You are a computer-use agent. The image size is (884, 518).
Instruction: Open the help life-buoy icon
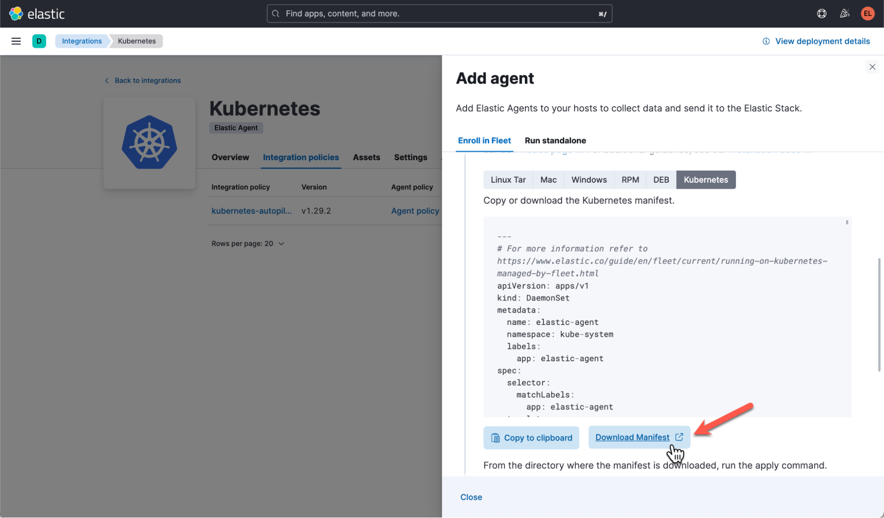coord(822,13)
